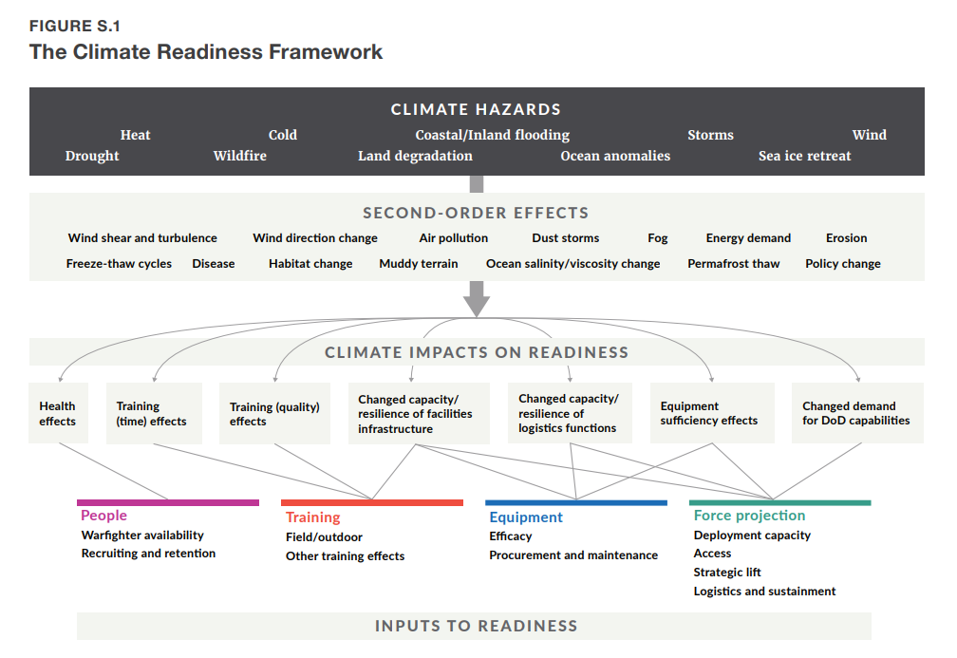Screen dimensions: 957x658
Task: Select 'Ocean anomalies' hazard
Action: point(615,156)
